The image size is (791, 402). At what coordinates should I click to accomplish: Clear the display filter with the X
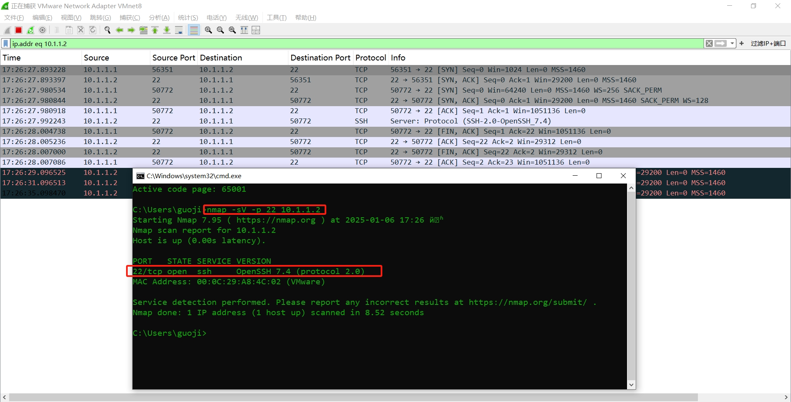click(709, 44)
